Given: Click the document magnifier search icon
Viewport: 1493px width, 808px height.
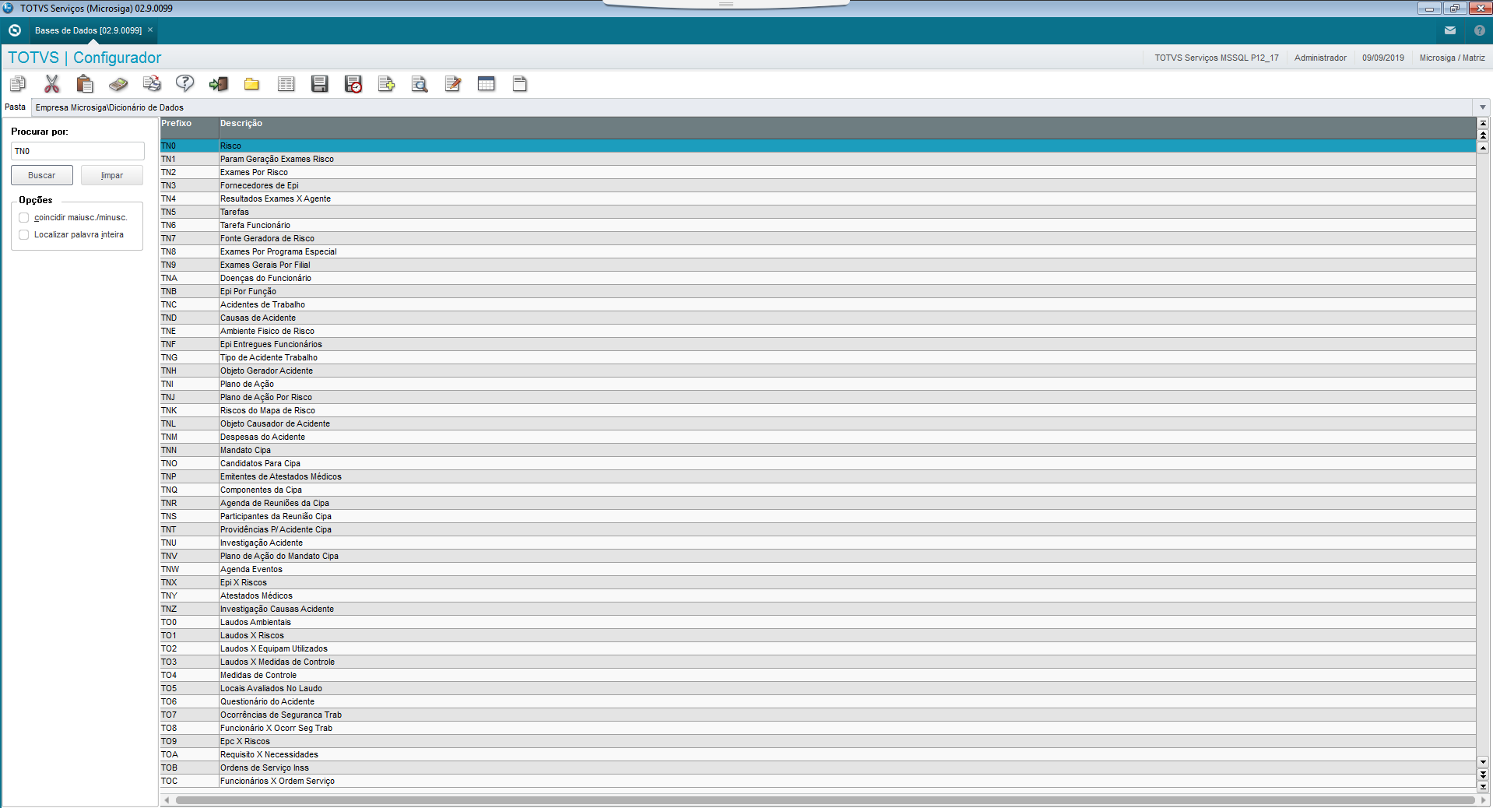Looking at the screenshot, I should [x=420, y=84].
